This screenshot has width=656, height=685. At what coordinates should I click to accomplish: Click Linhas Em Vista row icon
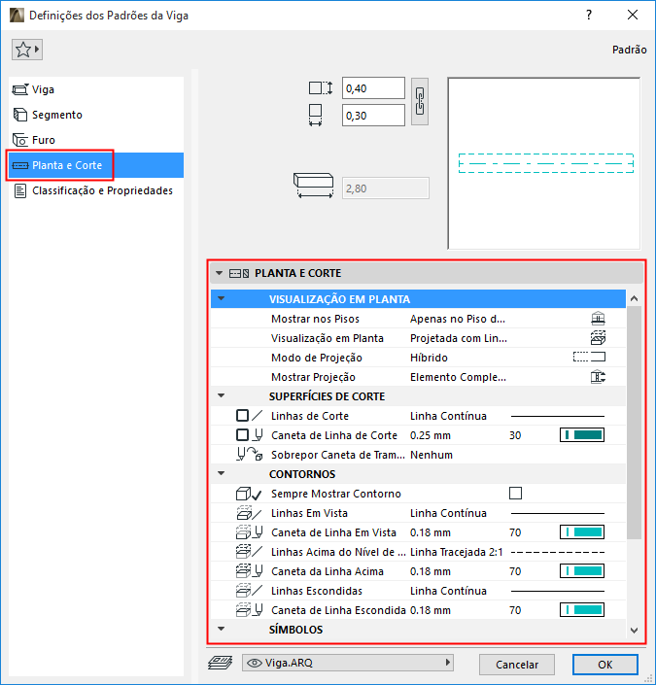pyautogui.click(x=249, y=513)
